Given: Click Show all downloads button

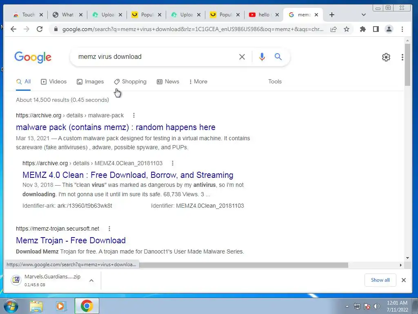Looking at the screenshot, I should click(x=380, y=280).
